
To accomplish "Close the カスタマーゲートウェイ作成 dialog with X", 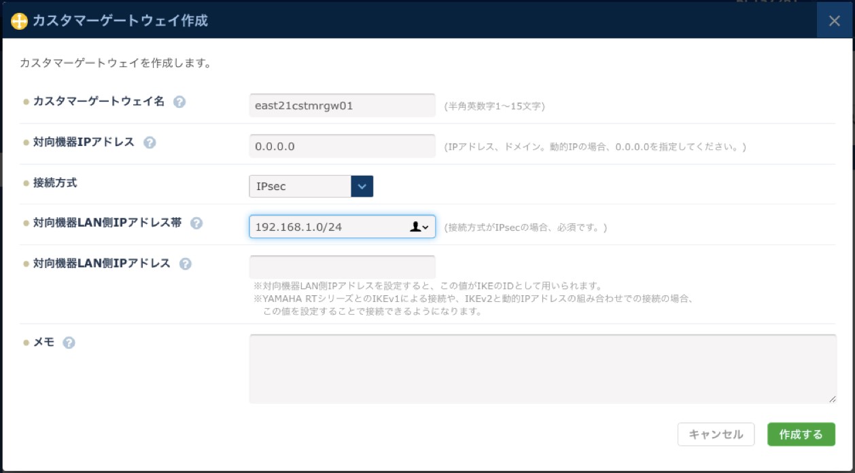I will (x=835, y=21).
